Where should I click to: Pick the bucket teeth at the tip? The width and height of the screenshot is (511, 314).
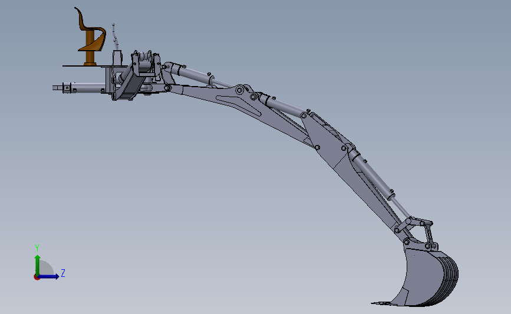[384, 303]
